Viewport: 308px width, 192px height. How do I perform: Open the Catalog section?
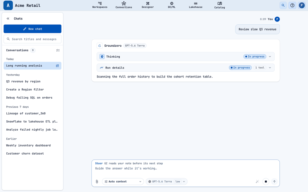pyautogui.click(x=219, y=5)
